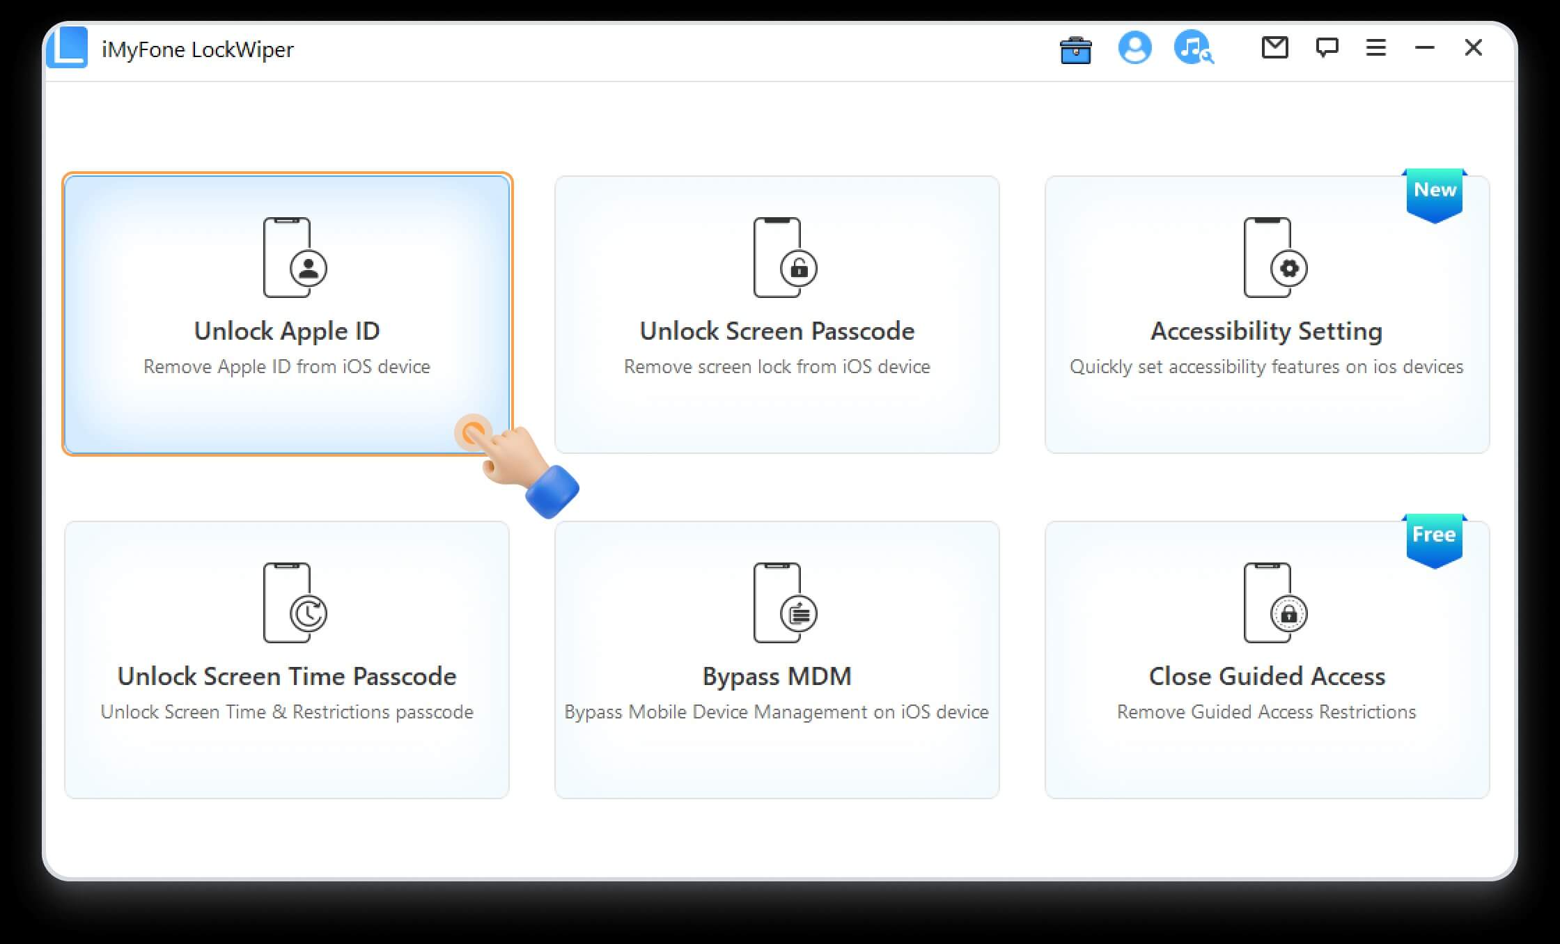Open the hamburger menu icon

coord(1375,47)
